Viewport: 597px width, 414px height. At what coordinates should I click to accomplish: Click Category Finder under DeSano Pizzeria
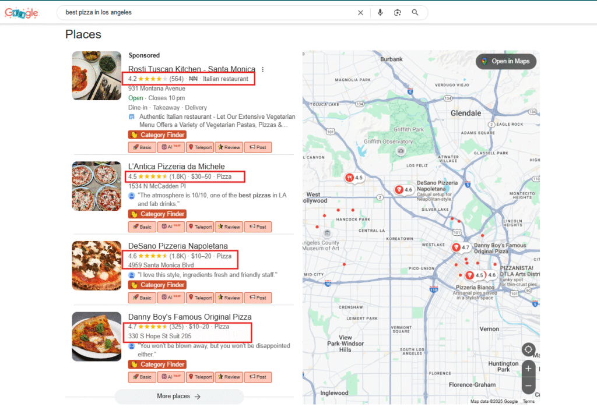(x=157, y=285)
